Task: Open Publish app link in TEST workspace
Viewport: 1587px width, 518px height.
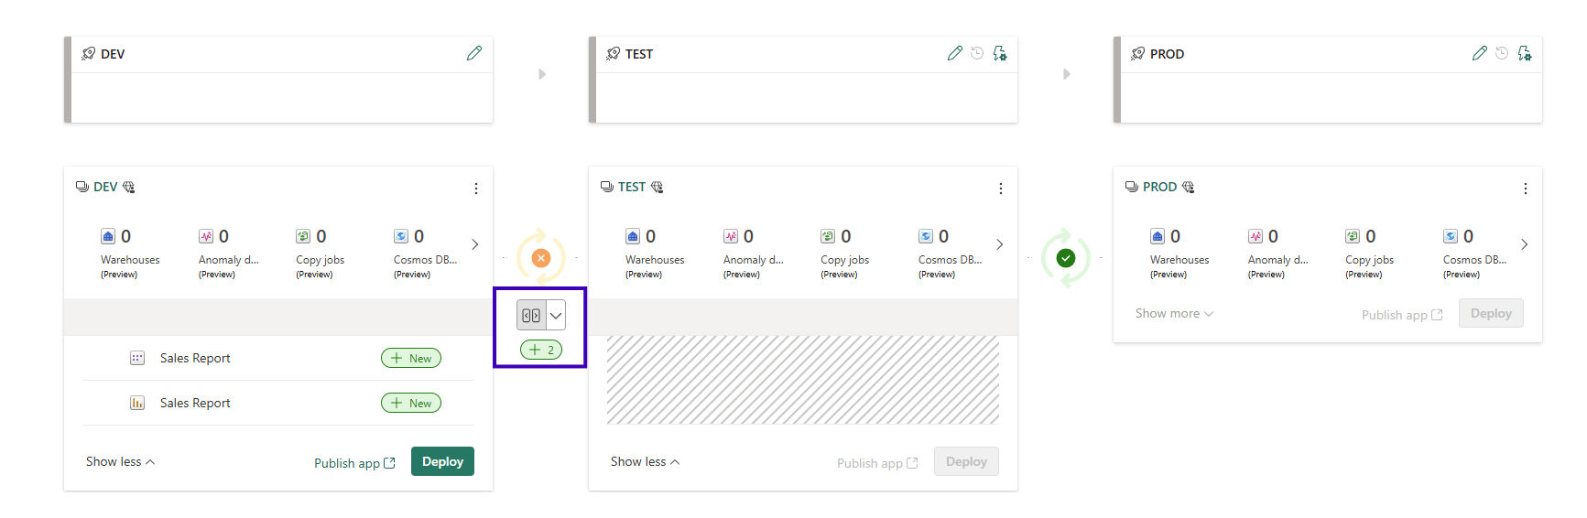Action: (x=877, y=463)
